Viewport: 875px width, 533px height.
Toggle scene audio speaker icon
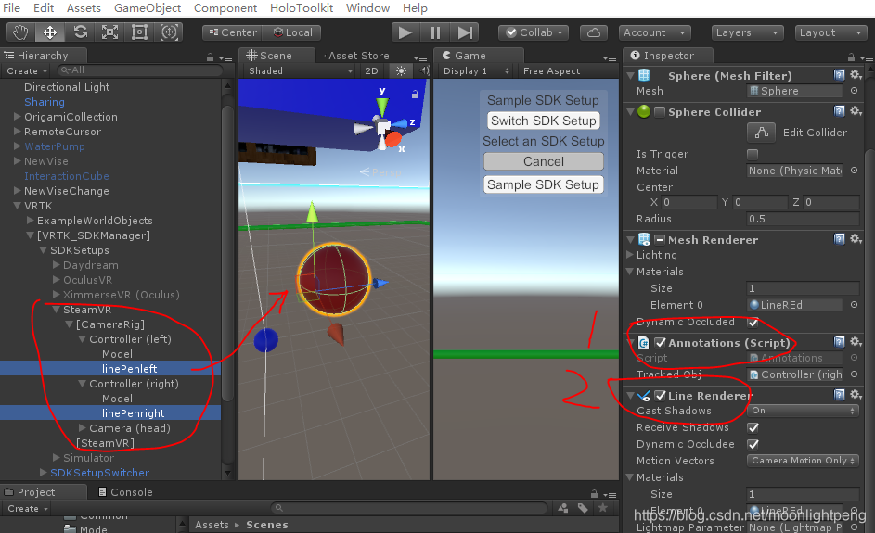424,70
